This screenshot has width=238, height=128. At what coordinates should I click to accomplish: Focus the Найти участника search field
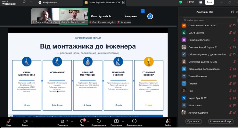(209, 20)
